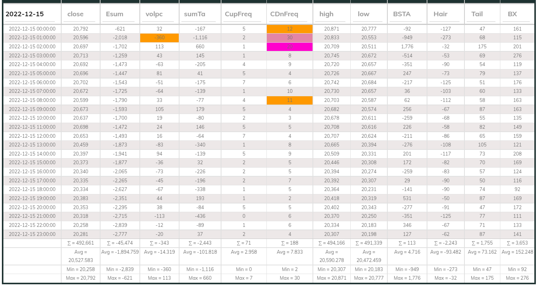The height and width of the screenshot is (285, 537).
Task: Click the BSTA value 1,776 cell
Action: click(407, 47)
